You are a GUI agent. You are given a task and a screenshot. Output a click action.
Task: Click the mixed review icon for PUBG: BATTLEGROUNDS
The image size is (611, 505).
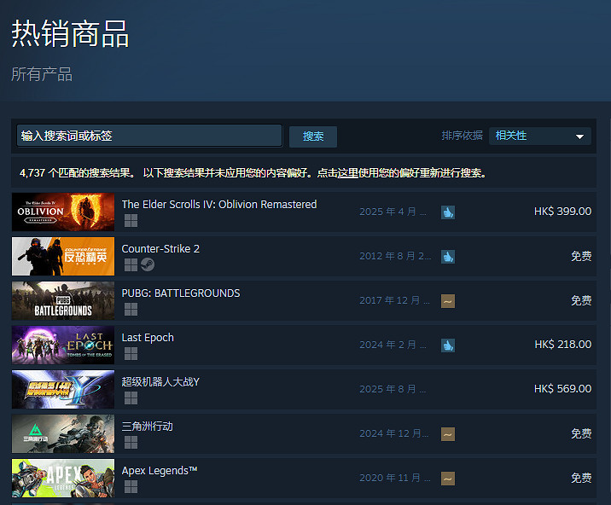[x=448, y=301]
